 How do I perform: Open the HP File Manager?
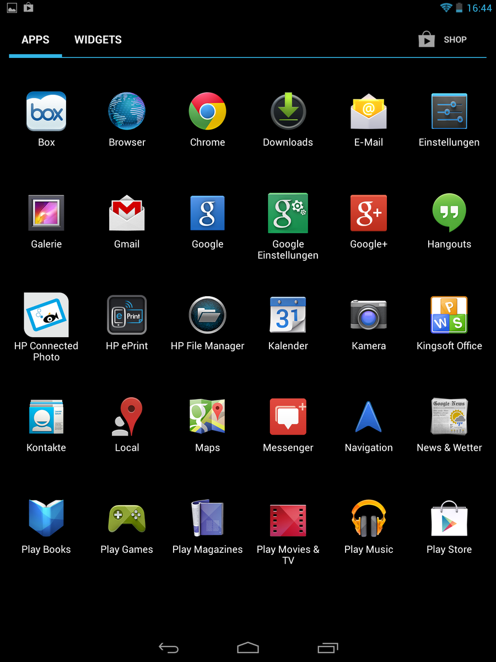[x=207, y=315]
